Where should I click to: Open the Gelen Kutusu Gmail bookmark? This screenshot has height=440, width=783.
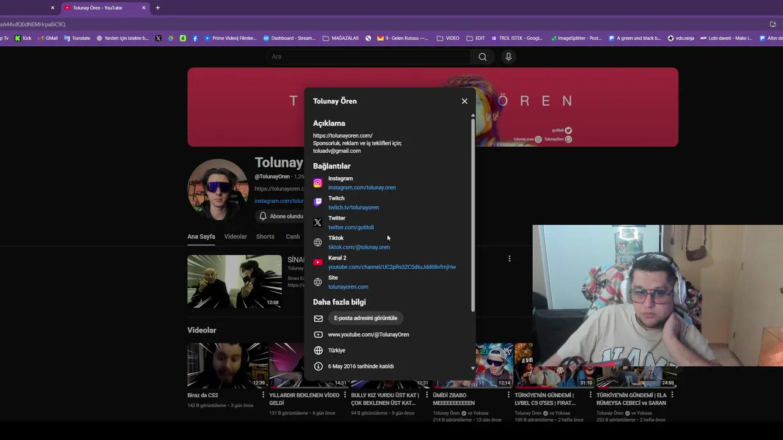coord(403,38)
